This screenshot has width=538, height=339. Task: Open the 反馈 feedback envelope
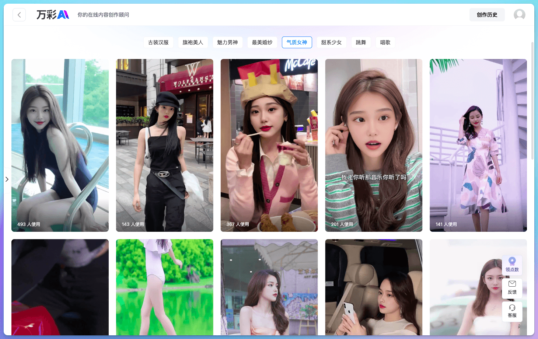(x=512, y=288)
